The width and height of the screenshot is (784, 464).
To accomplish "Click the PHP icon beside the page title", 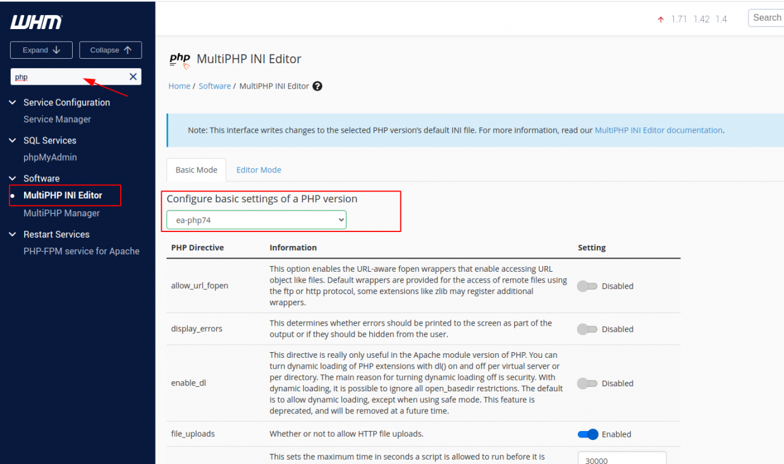I will pos(180,59).
